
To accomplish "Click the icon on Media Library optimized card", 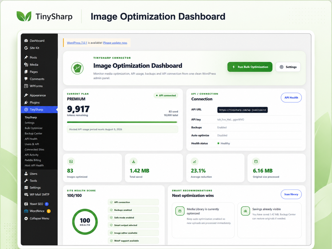I will coord(180,211).
